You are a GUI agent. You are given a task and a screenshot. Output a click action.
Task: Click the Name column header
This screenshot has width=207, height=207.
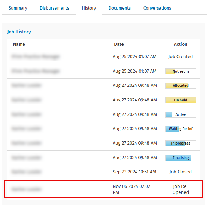(x=19, y=44)
